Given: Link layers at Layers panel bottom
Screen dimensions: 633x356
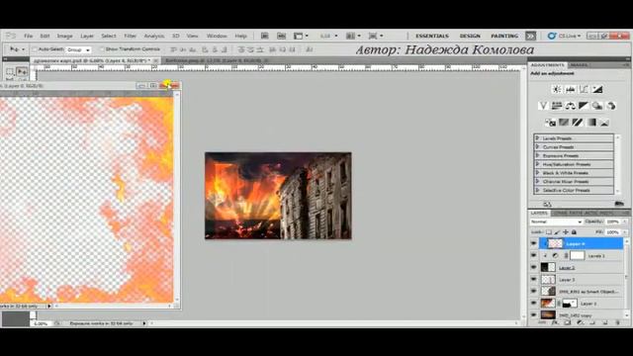Looking at the screenshot, I should point(543,323).
